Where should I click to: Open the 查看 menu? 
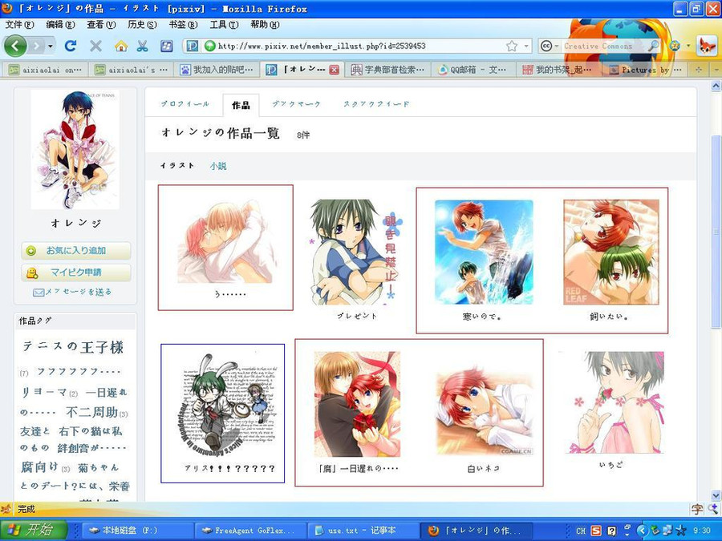tap(101, 25)
